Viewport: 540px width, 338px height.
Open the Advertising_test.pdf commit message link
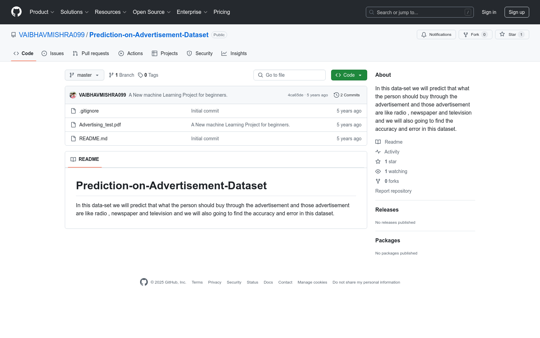240,125
